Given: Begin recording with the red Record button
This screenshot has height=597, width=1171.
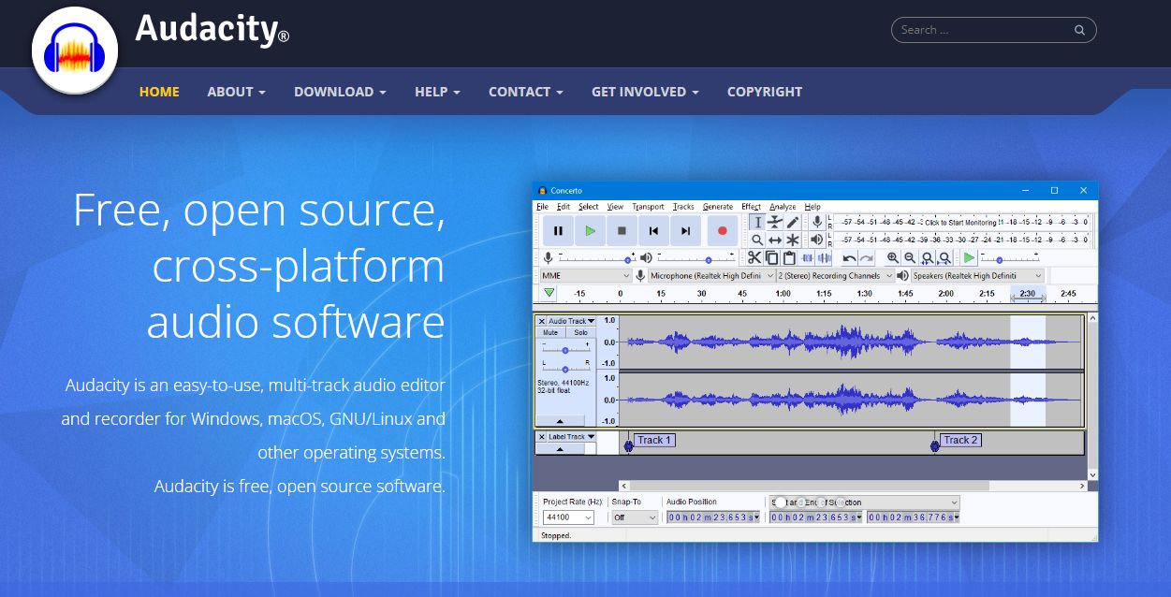Looking at the screenshot, I should (722, 230).
